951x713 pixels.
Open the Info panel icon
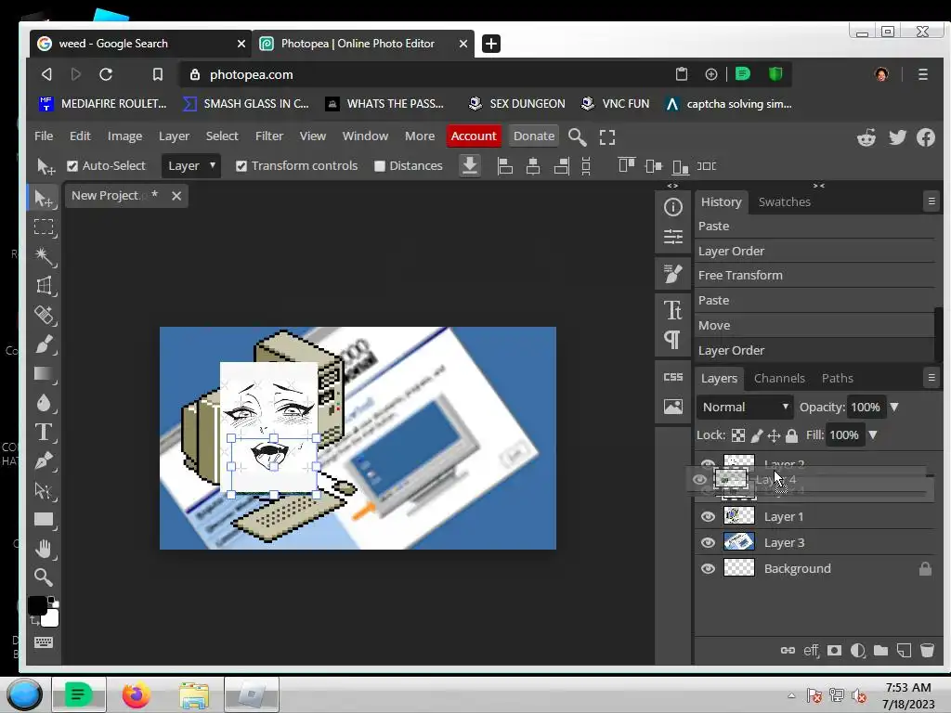[x=672, y=207]
